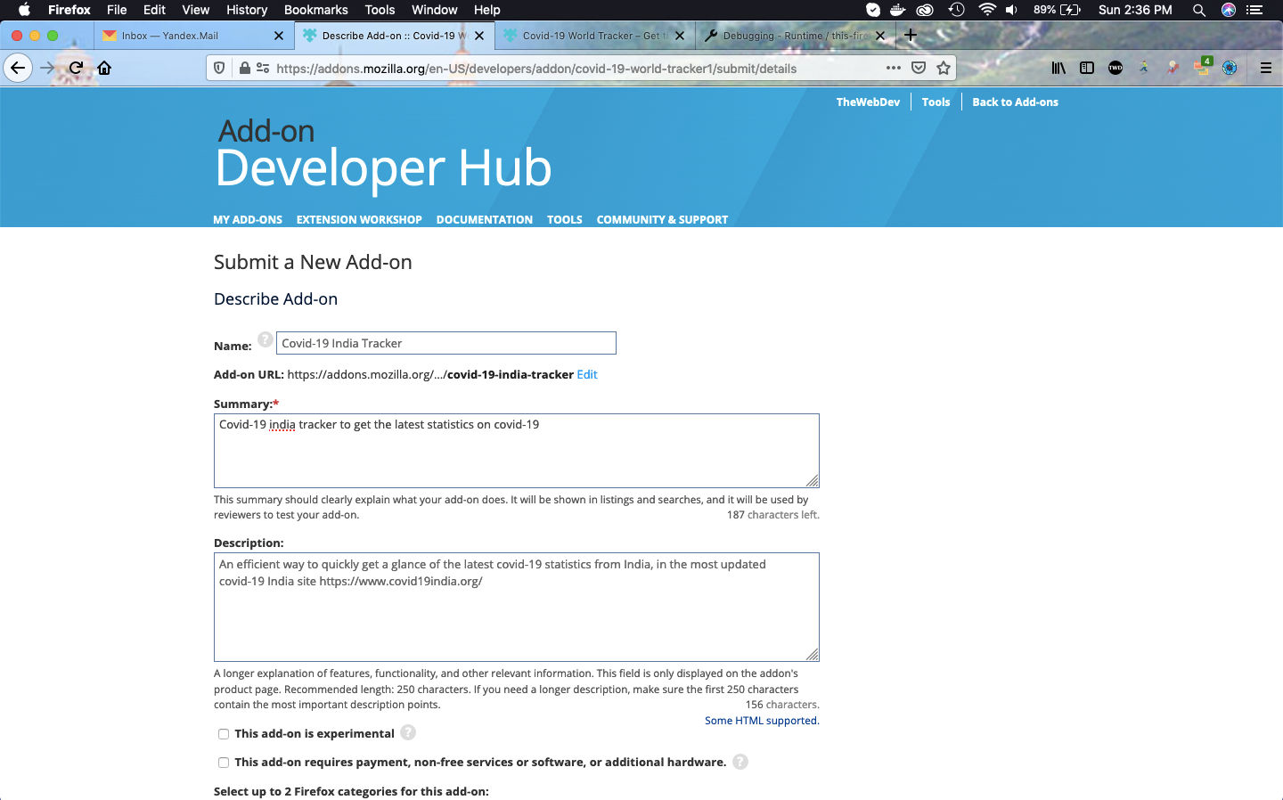The height and width of the screenshot is (800, 1283).
Task: Open Siri from the menu bar
Action: click(x=1229, y=10)
